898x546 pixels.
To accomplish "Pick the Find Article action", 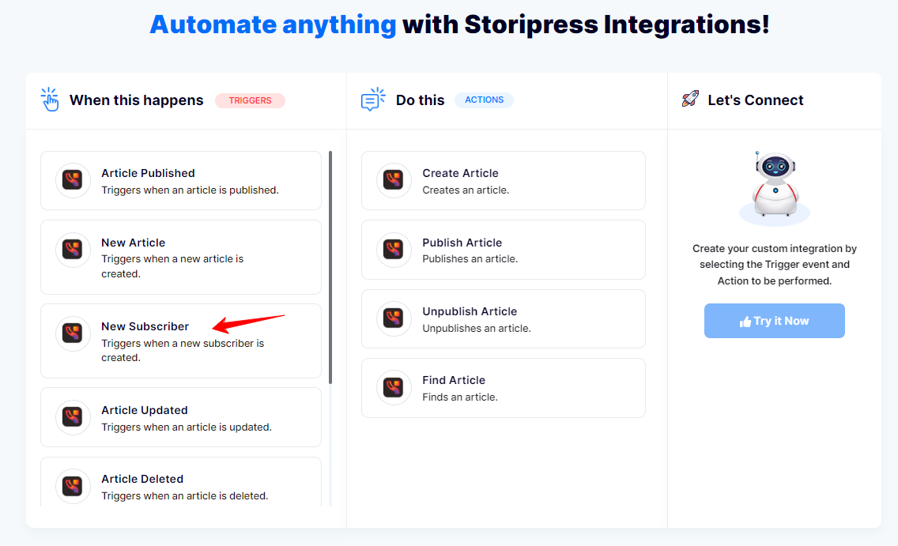I will (x=503, y=388).
